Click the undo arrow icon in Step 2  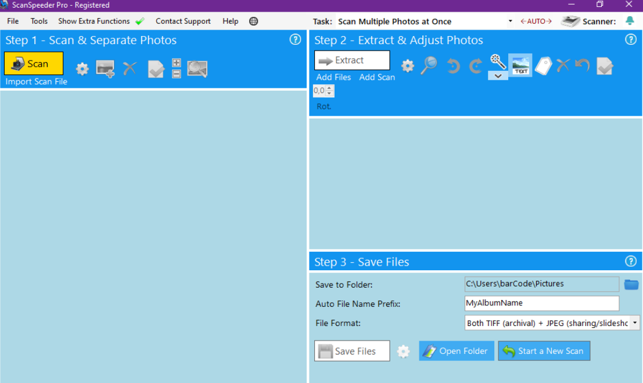pyautogui.click(x=583, y=65)
